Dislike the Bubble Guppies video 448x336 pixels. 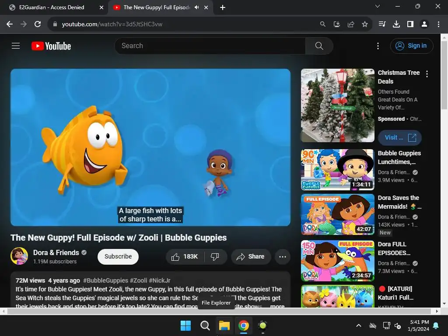(215, 256)
